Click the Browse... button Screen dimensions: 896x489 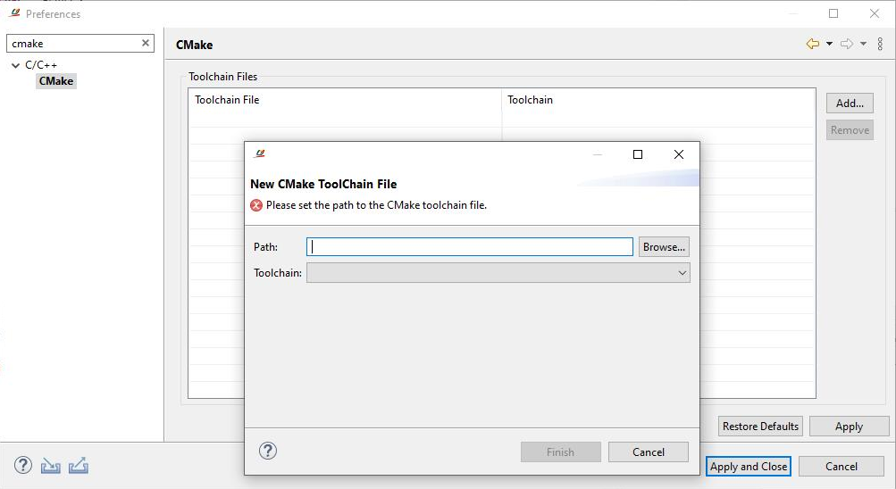(x=664, y=247)
